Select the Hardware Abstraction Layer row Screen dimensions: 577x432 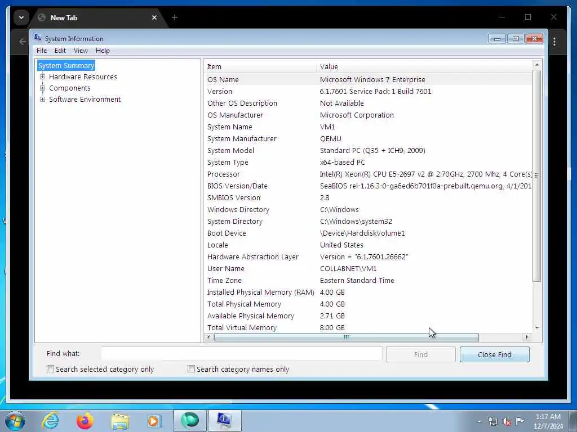click(x=368, y=256)
